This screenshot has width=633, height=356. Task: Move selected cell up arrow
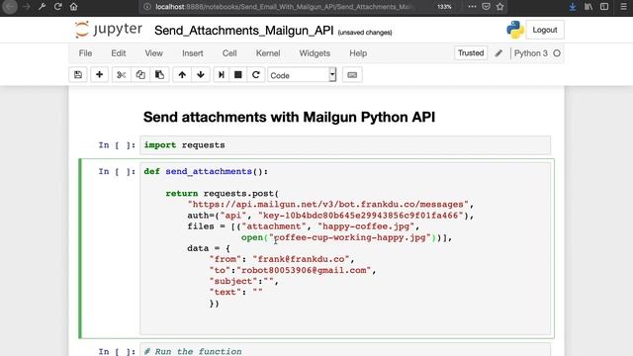[182, 75]
